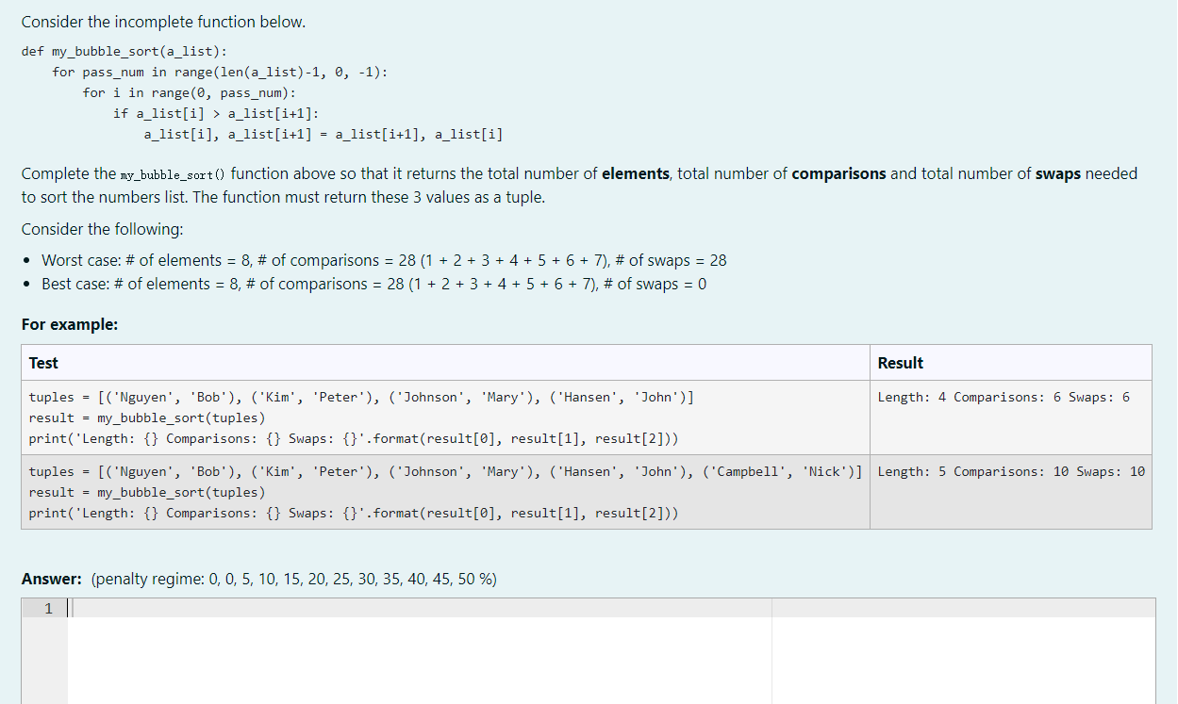Click line number 1 in the editor gutter
The height and width of the screenshot is (704, 1178).
coord(47,608)
